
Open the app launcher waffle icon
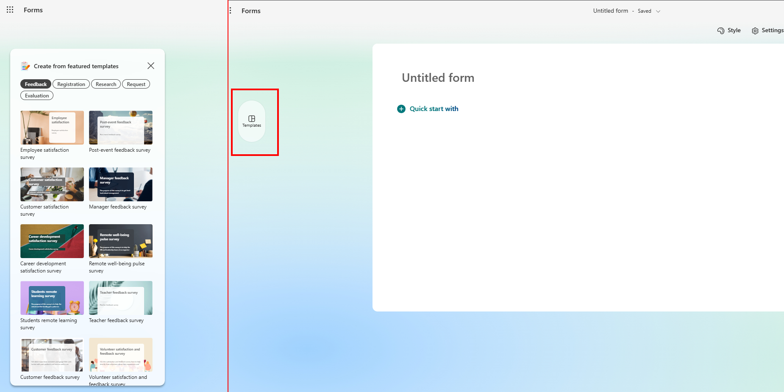[10, 10]
